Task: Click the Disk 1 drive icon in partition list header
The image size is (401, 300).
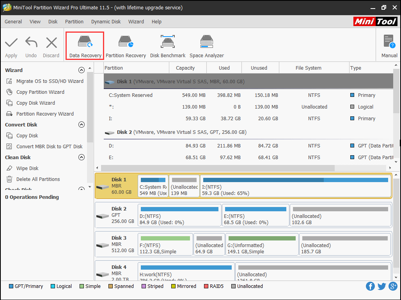Action: tap(110, 82)
